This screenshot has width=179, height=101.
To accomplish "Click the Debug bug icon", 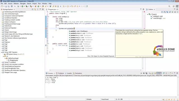I will click(18, 6).
